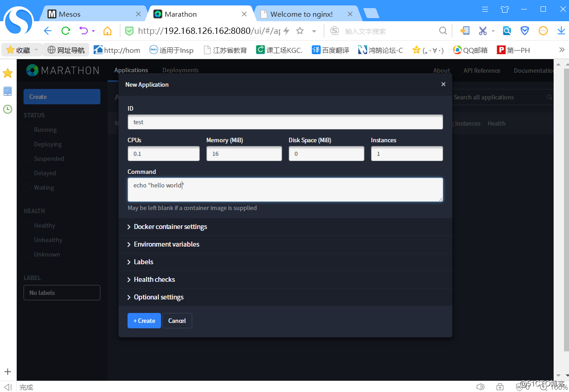569x392 pixels.
Task: Click the purple undo close tab icon
Action: (84, 31)
